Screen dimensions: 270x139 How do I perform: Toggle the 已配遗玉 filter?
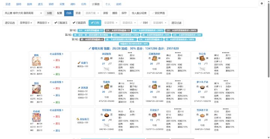coord(61,23)
